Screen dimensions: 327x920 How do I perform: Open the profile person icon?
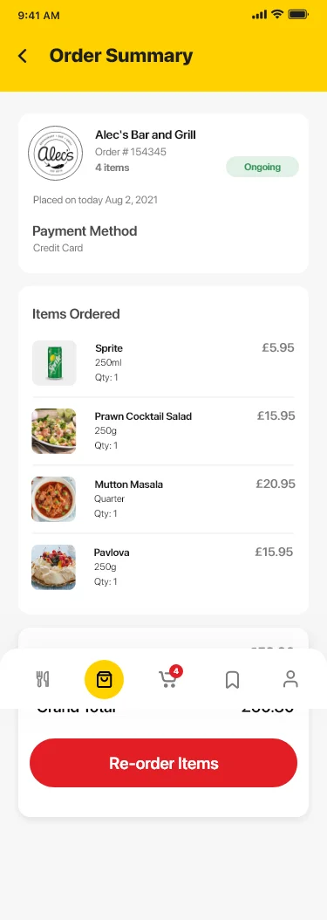coord(290,679)
